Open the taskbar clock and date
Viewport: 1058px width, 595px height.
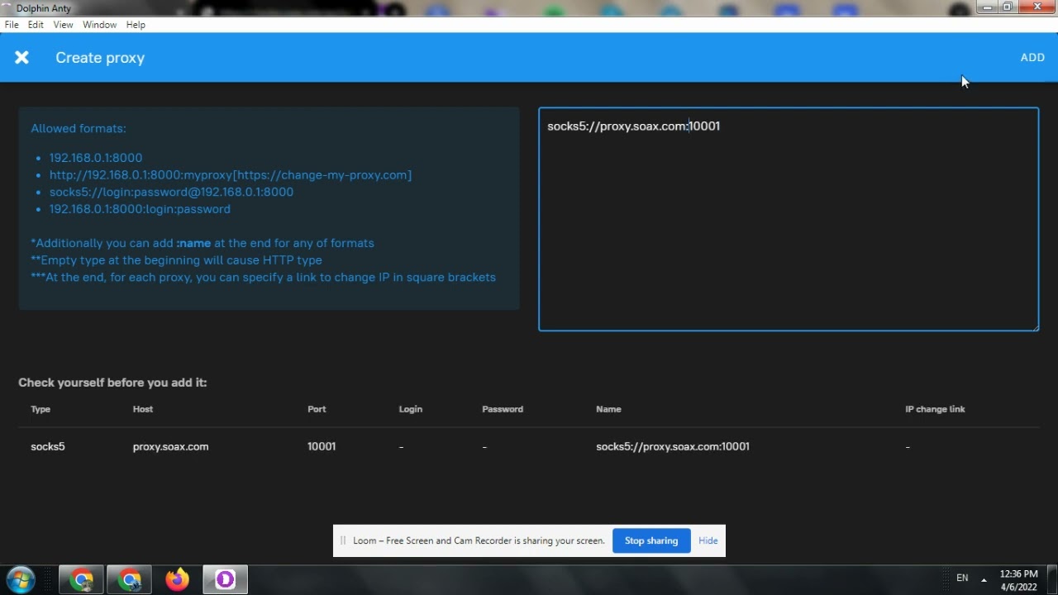(1018, 580)
